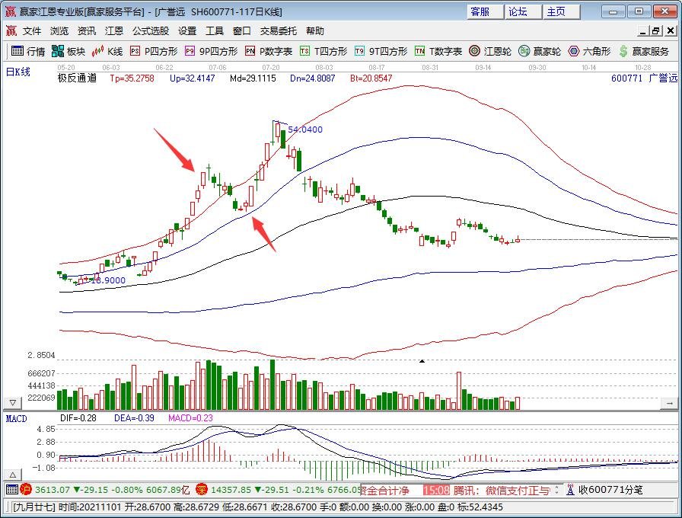
Task: Click the 极反通道 indicator name
Action: pyautogui.click(x=78, y=78)
